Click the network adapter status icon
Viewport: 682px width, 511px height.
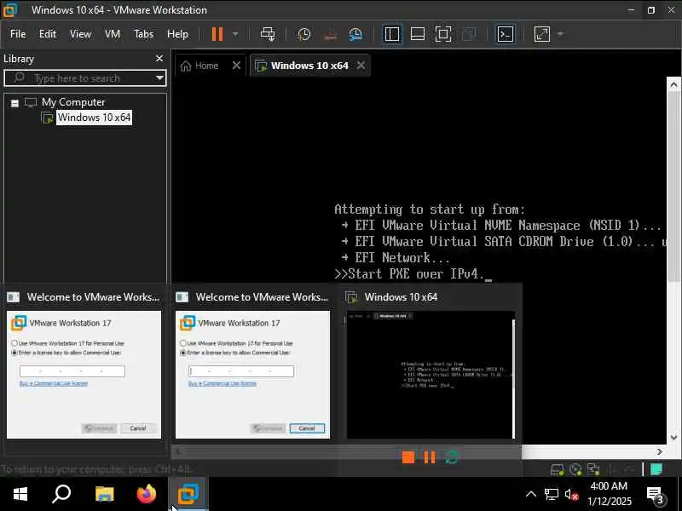(593, 469)
